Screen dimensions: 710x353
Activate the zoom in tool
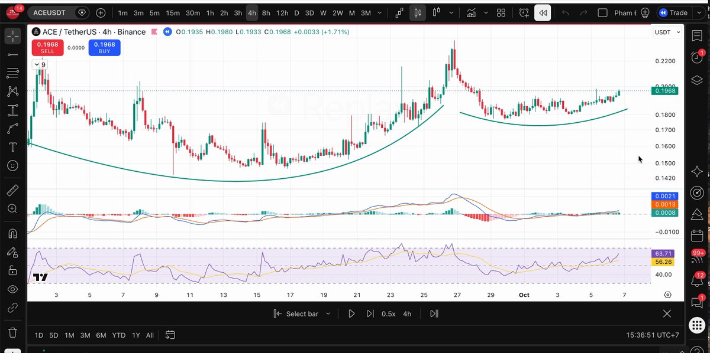[12, 208]
